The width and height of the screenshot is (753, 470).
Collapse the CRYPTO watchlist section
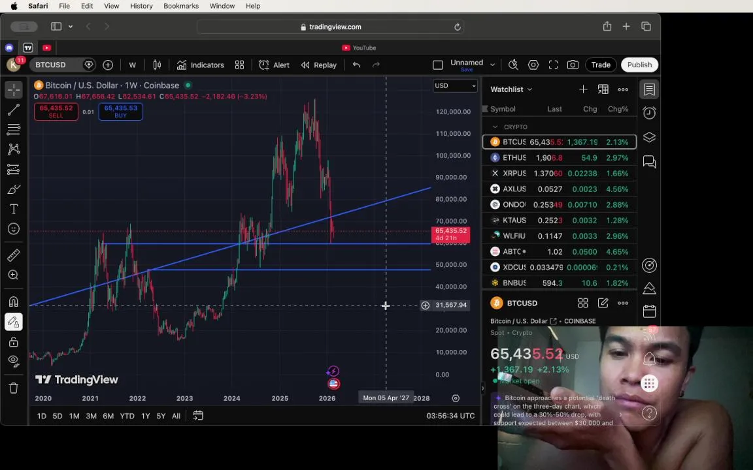coord(495,127)
